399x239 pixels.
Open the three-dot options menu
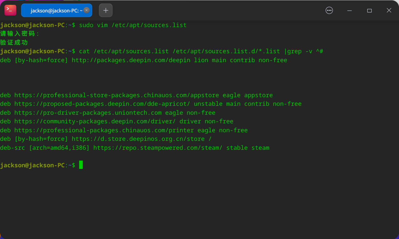[329, 10]
